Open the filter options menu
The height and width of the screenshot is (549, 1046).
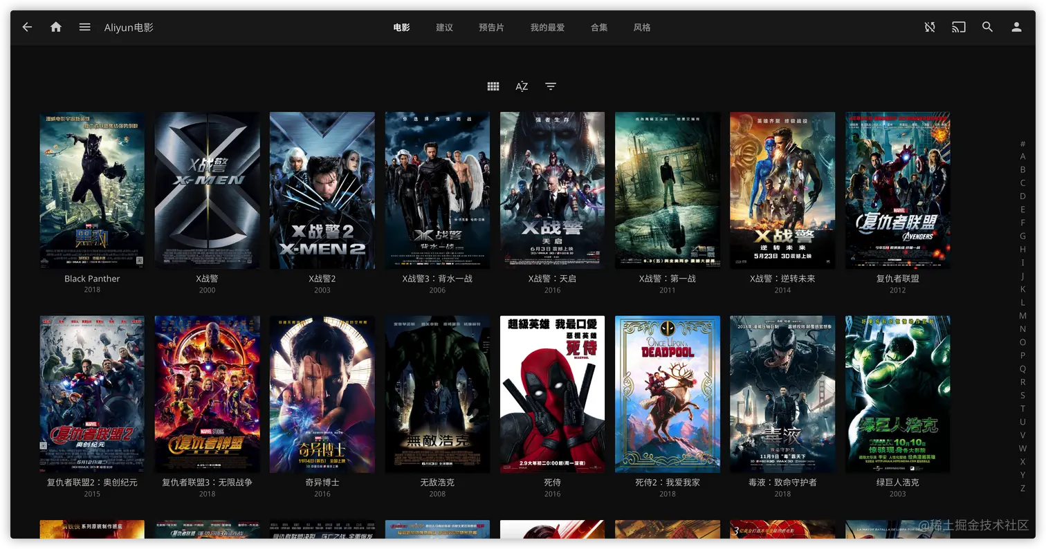pyautogui.click(x=551, y=86)
